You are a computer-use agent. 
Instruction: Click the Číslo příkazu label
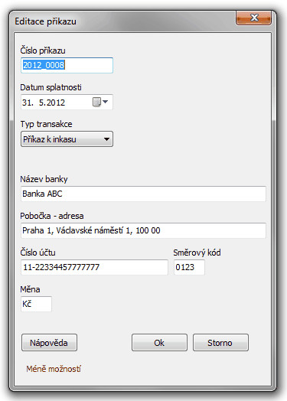pyautogui.click(x=43, y=51)
